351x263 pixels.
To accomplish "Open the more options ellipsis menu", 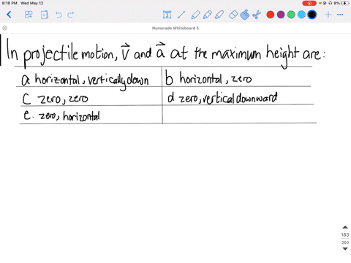I will pyautogui.click(x=340, y=15).
